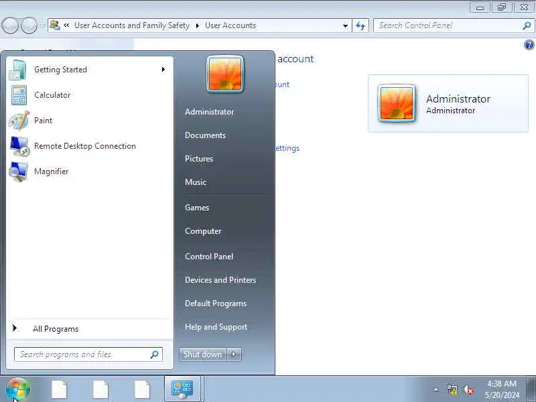The image size is (536, 402).
Task: Click the Paint palette icon
Action: coord(19,121)
